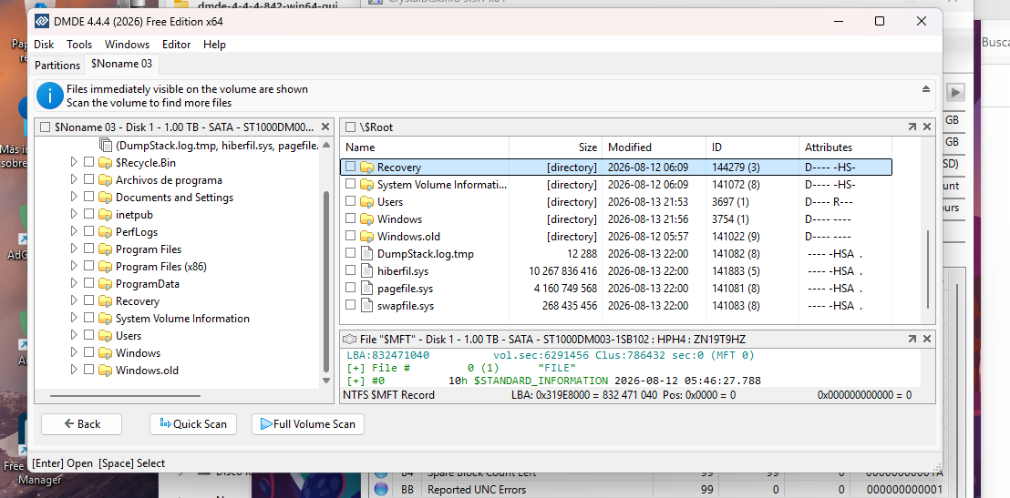1010x498 pixels.
Task: Click the multi-file icon beside DumpStack.log.tmp group
Action: coord(107,145)
